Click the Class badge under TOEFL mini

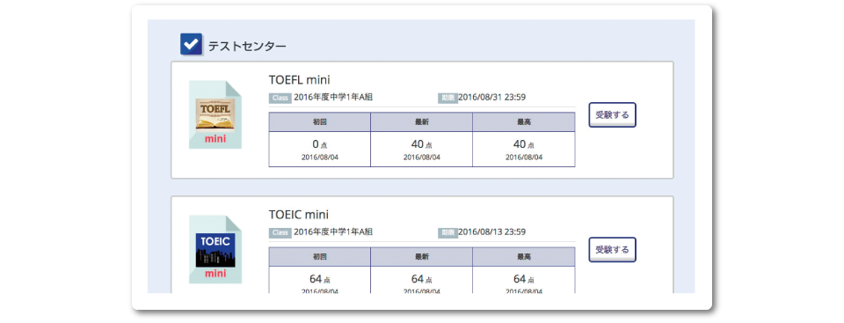(x=280, y=99)
